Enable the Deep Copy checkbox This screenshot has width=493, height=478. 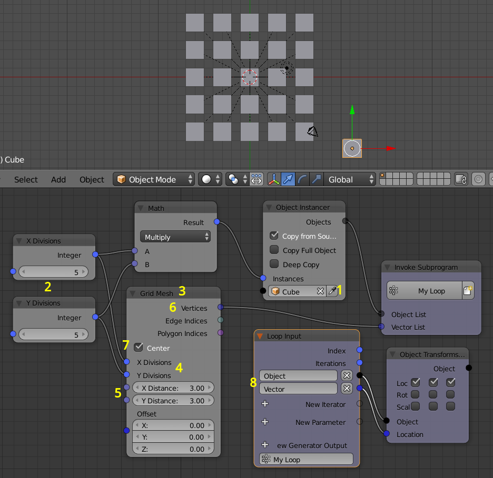pos(274,264)
